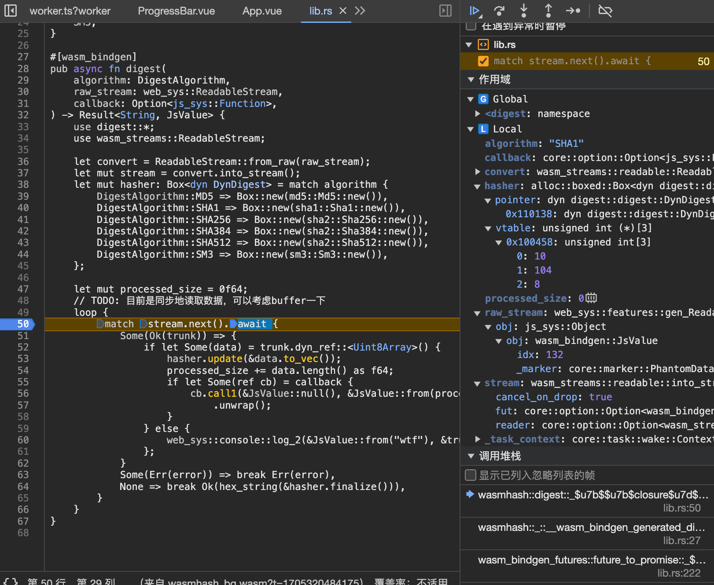Collapse the vtable entry
This screenshot has width=714, height=585.
point(488,229)
